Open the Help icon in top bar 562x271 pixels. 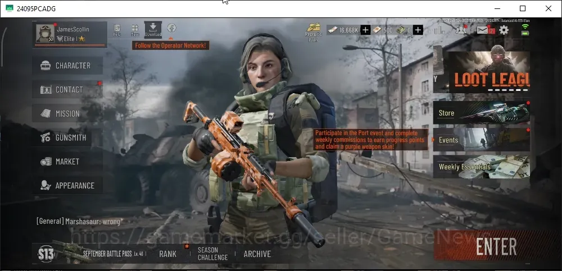[117, 30]
